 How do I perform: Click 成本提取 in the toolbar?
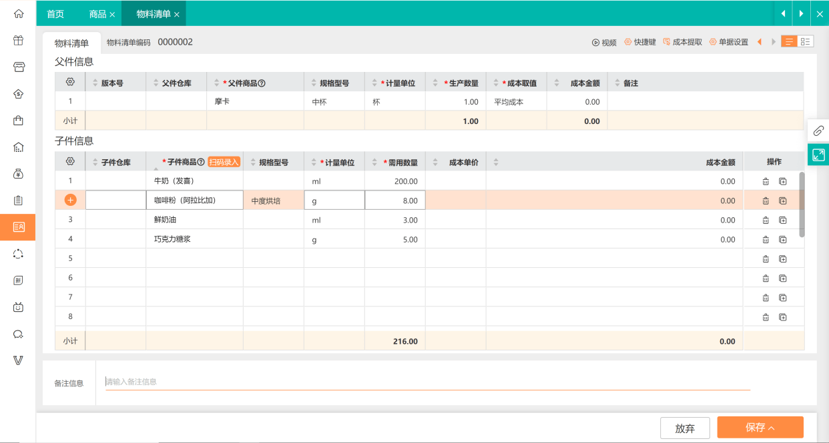[682, 42]
